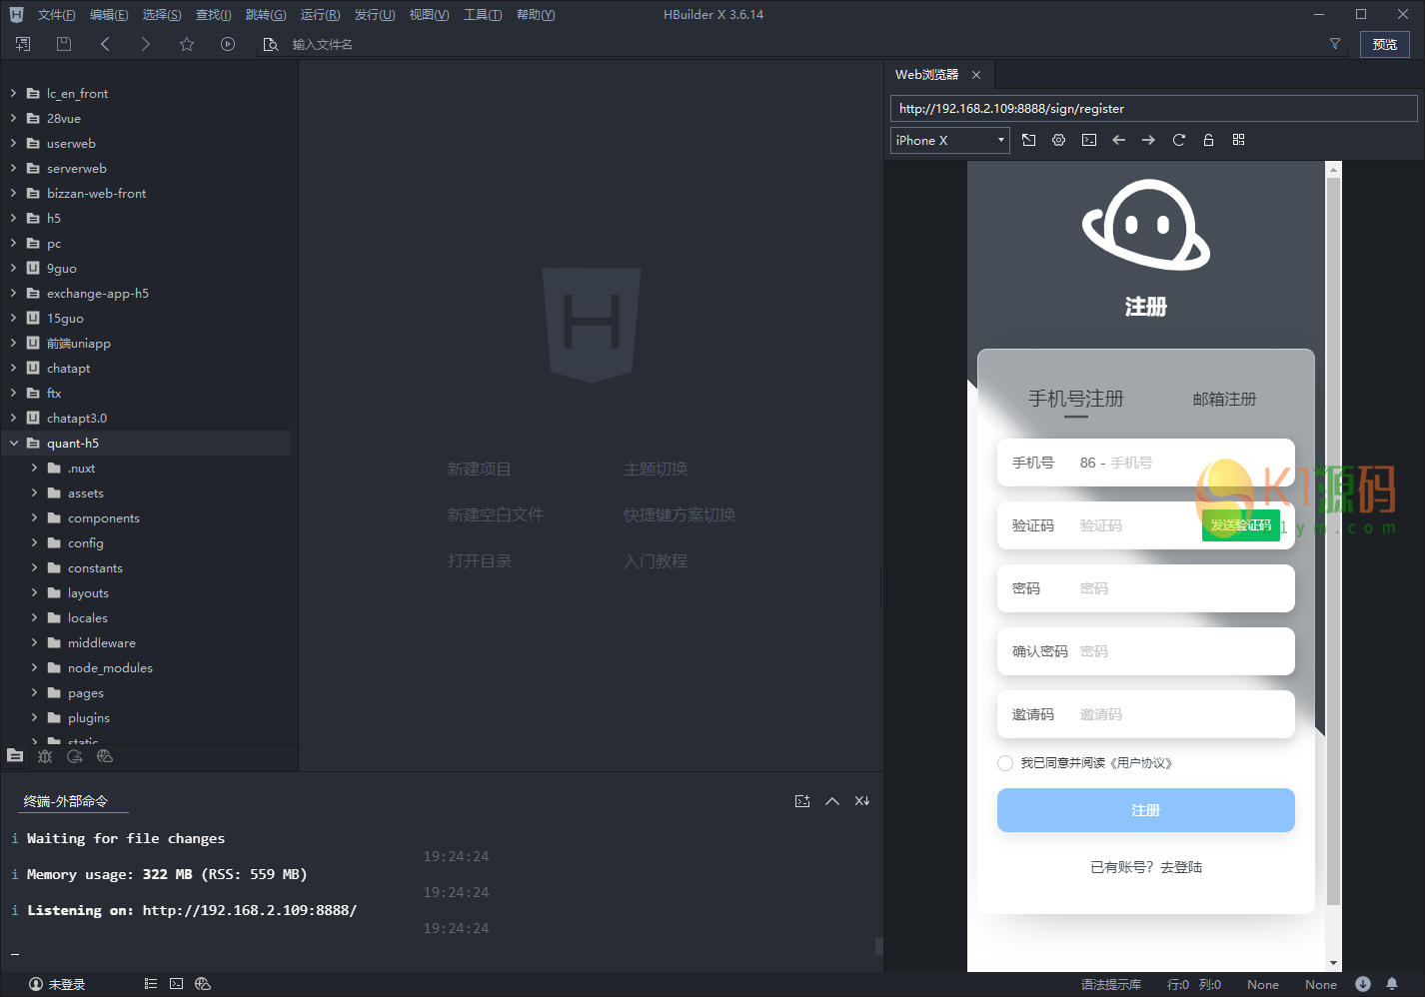Switch to 邮箱注册 tab

click(x=1224, y=399)
